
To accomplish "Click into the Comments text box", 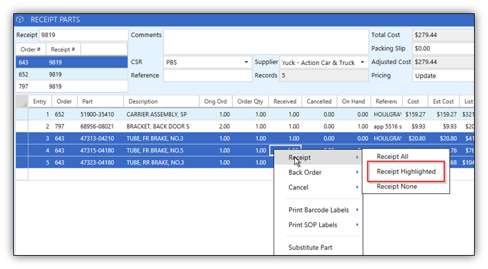I will 266,42.
